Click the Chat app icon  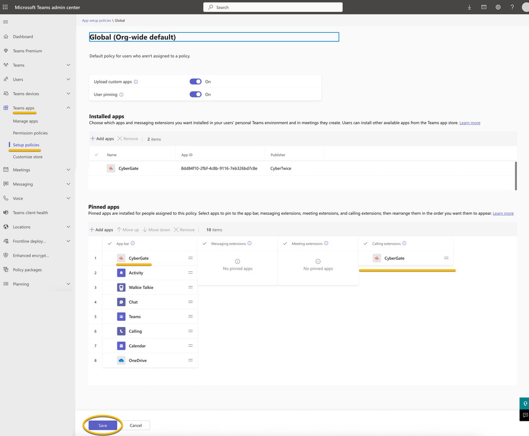point(121,302)
